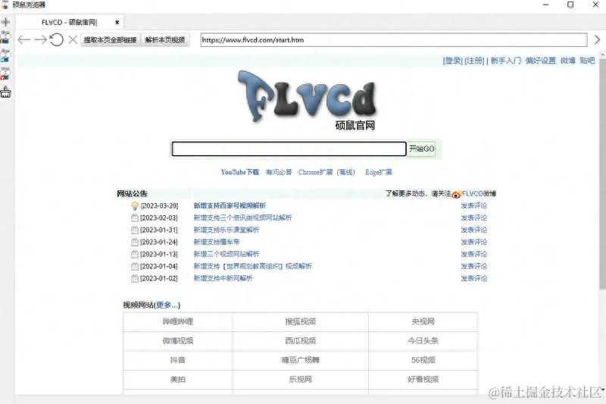Click the note icon next to 2023-01-24
This screenshot has width=606, height=404.
(x=135, y=242)
